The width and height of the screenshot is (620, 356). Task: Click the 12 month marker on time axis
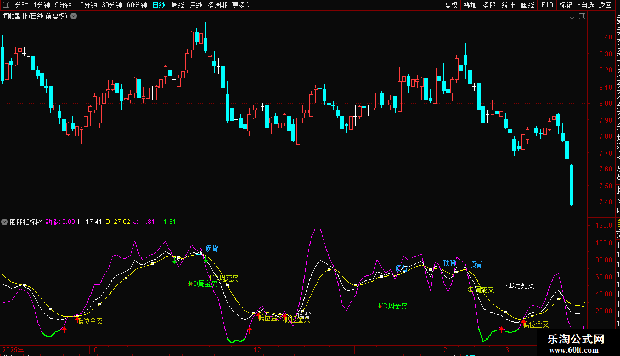point(257,349)
